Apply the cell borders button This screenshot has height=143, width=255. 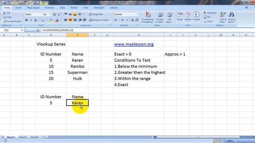(x=43, y=20)
